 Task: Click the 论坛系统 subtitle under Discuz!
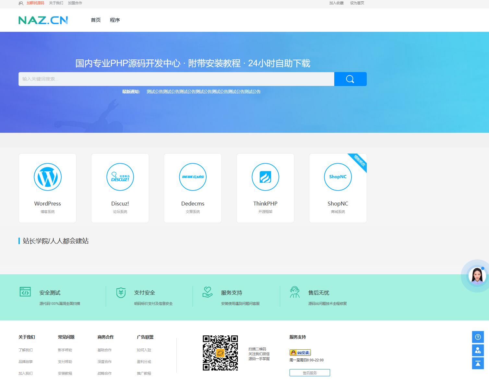pyautogui.click(x=120, y=212)
